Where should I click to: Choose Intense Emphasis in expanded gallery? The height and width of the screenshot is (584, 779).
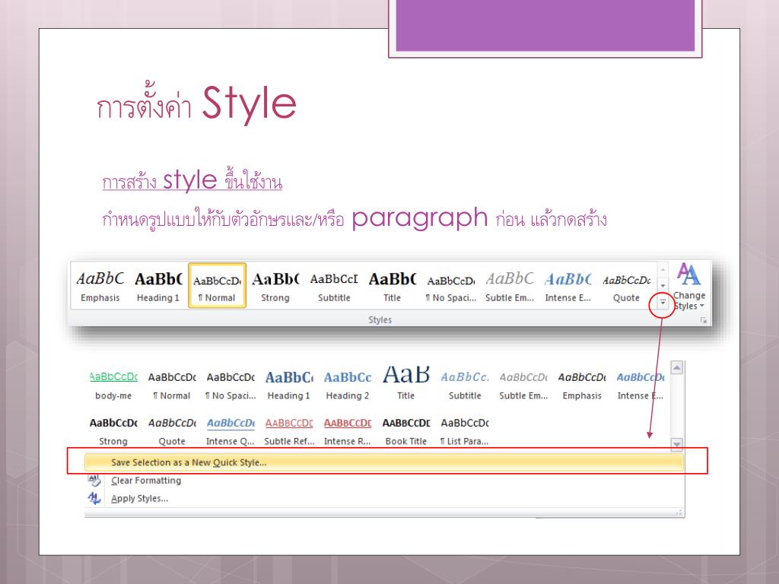pyautogui.click(x=641, y=386)
